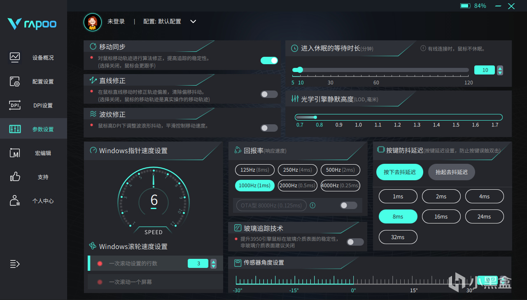Screen dimensions: 527x300
Task: Enable 玻璃追踪技术 toggle
Action: pyautogui.click(x=355, y=242)
